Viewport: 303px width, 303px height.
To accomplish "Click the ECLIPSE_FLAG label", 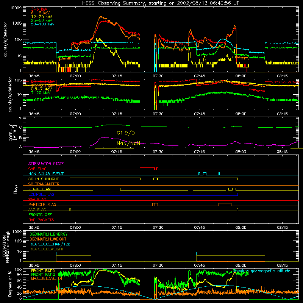I will tap(41, 194).
